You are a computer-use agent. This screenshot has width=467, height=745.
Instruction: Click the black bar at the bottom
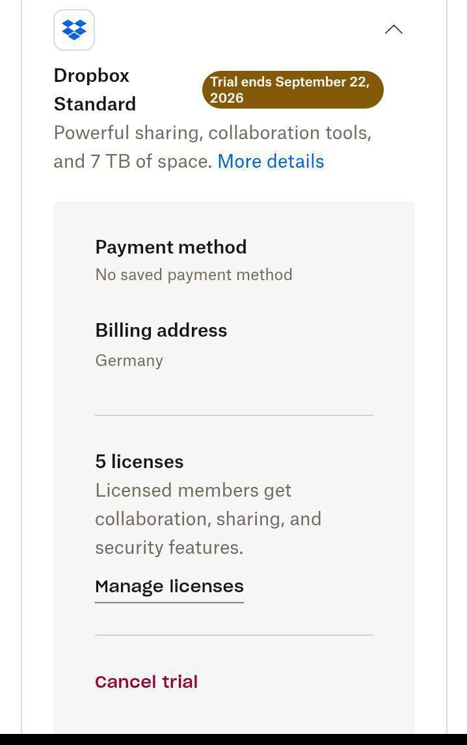[x=233, y=739]
